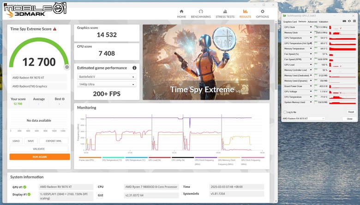
Task: Click the AMD Ryzen 7 9800X3D CPU field
Action: point(151,187)
